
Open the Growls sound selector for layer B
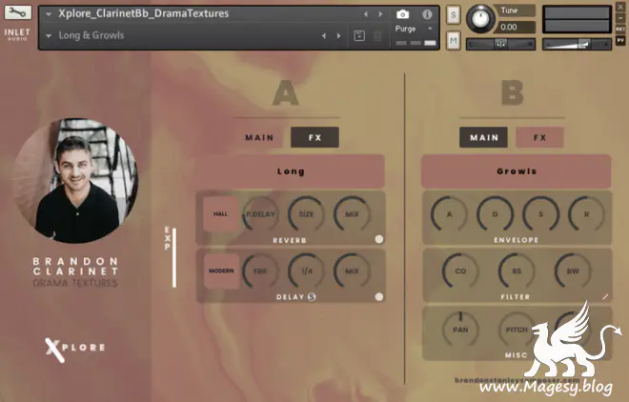click(516, 171)
